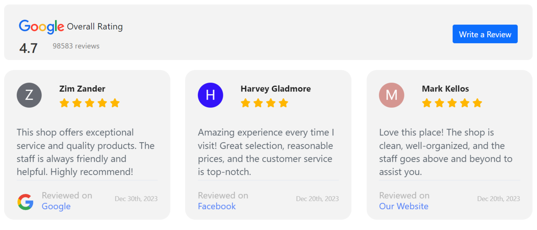This screenshot has width=537, height=230.
Task: Click the 98583 reviews count
Action: 76,46
